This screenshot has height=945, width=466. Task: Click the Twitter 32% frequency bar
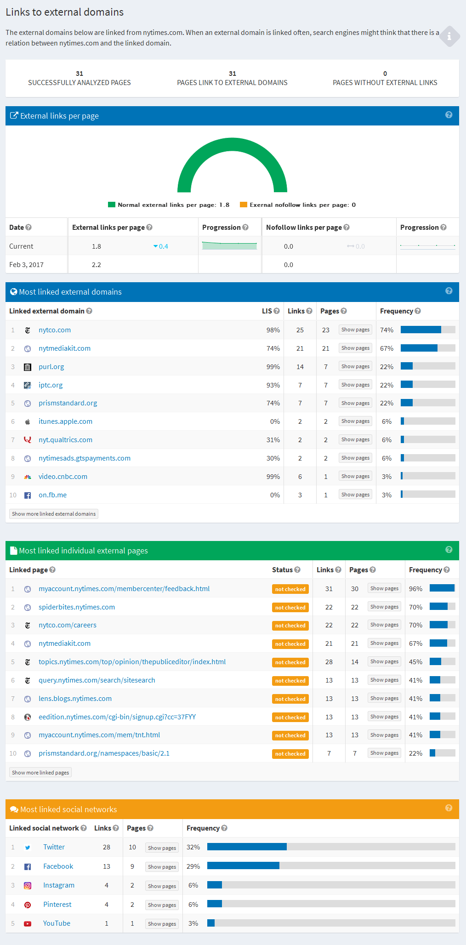coord(331,847)
